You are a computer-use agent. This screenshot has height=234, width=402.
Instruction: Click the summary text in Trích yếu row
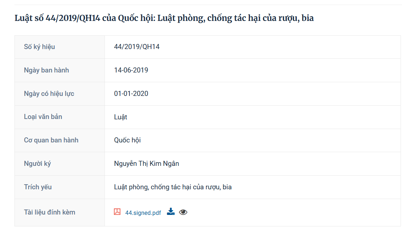(x=173, y=187)
